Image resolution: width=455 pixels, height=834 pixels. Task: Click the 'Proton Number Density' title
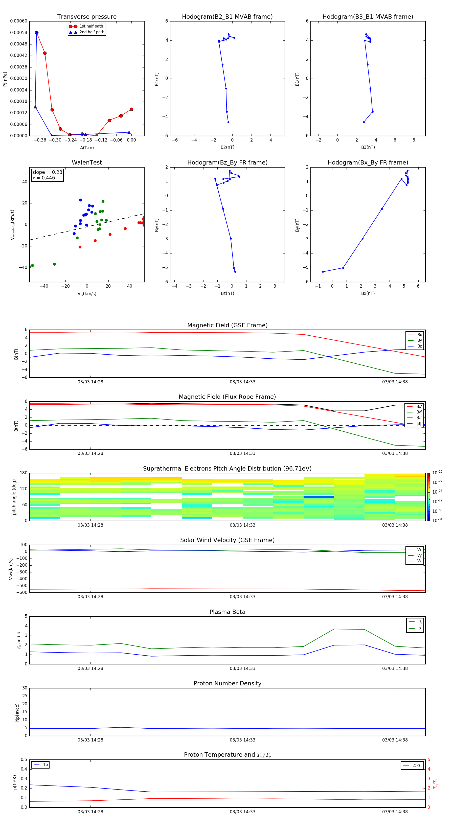coord(227,683)
